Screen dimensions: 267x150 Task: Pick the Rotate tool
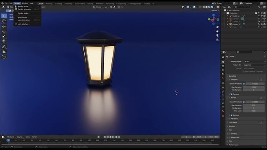[x=4, y=31]
